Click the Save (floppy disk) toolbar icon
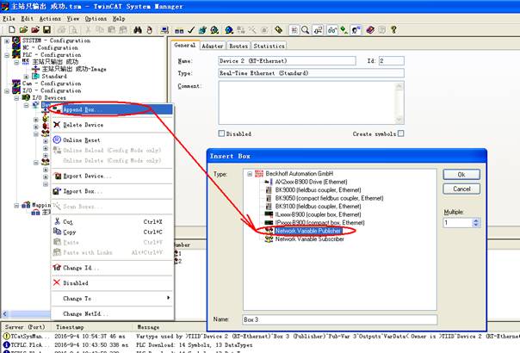The height and width of the screenshot is (353, 520). pyautogui.click(x=46, y=29)
